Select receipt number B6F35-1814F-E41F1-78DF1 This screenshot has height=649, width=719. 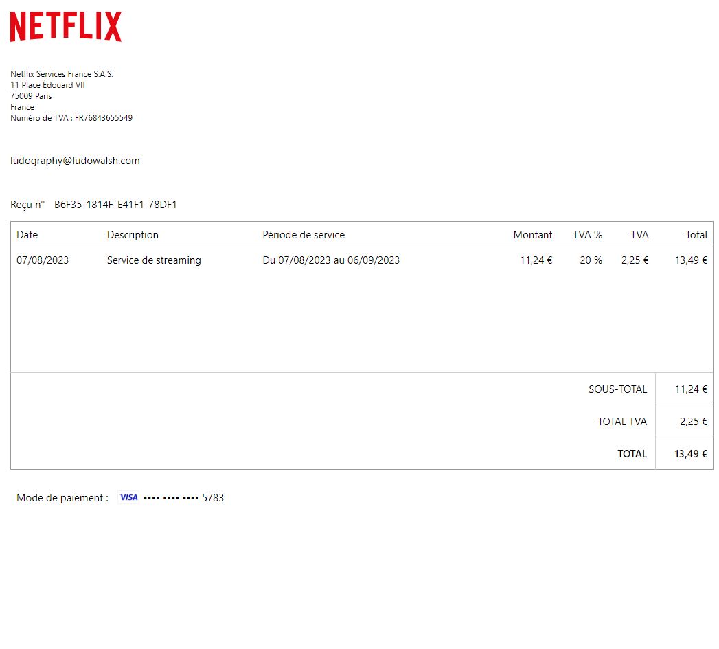pyautogui.click(x=115, y=205)
